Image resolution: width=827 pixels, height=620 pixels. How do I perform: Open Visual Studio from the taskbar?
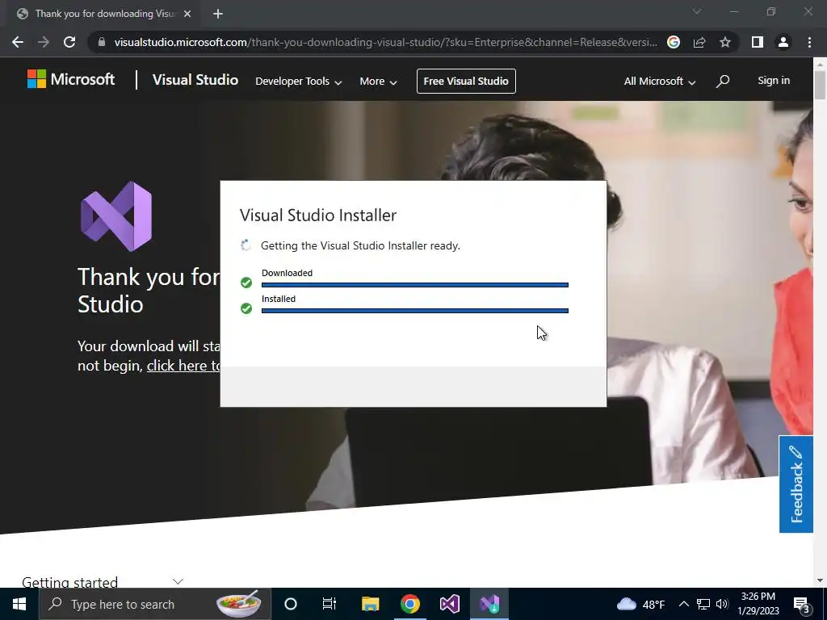pos(449,604)
